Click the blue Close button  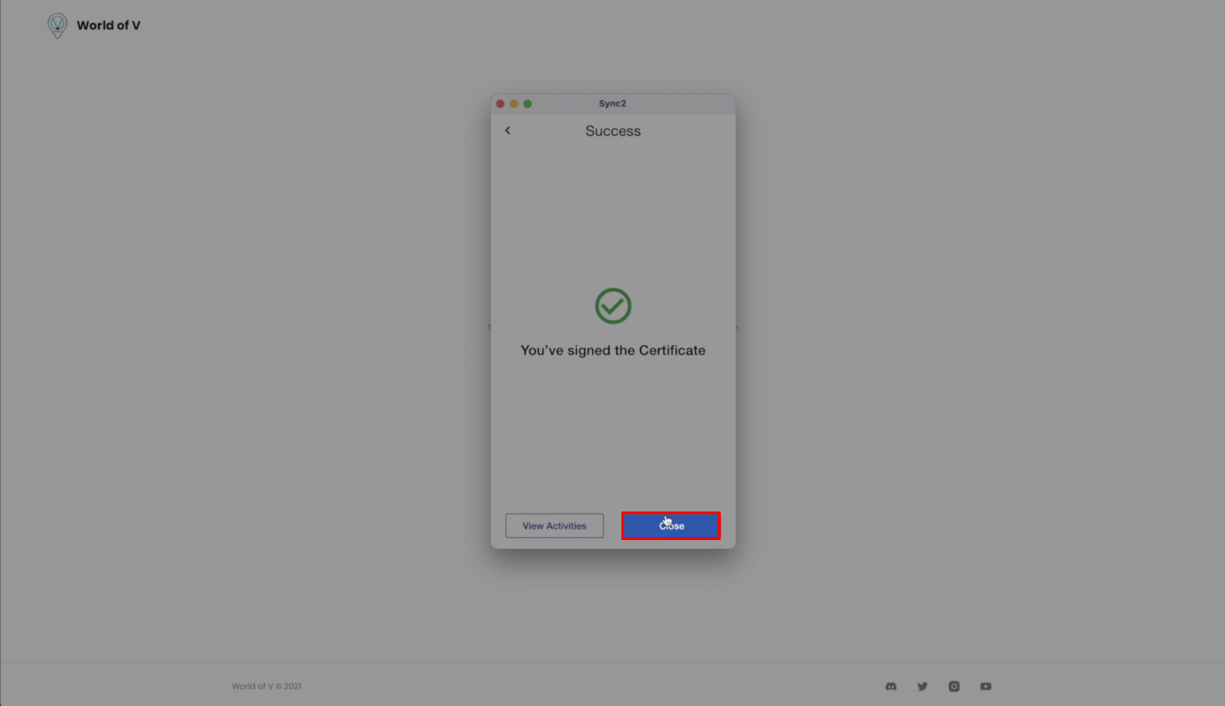coord(671,526)
